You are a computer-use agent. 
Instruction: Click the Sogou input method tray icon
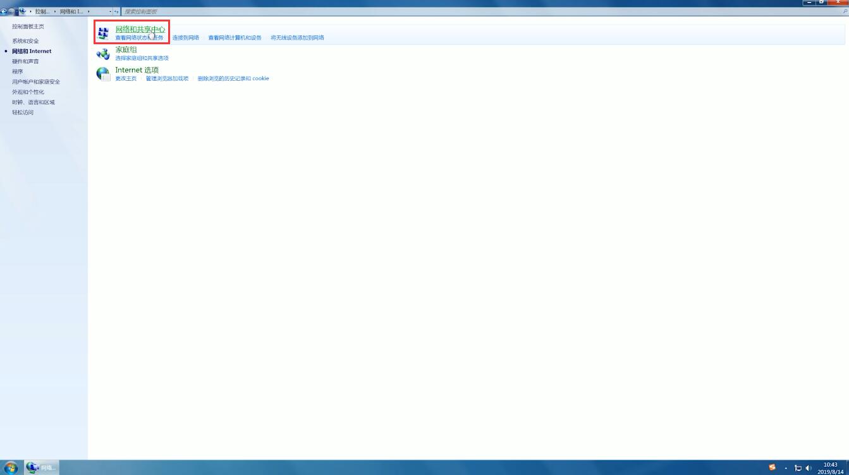772,467
